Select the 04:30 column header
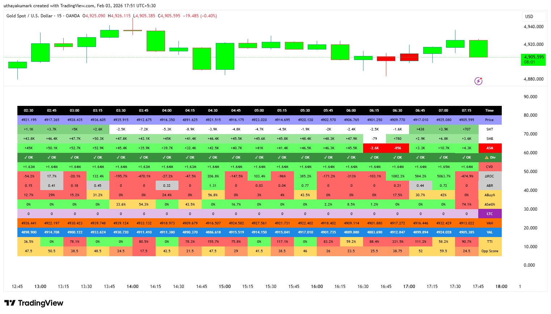 213,111
